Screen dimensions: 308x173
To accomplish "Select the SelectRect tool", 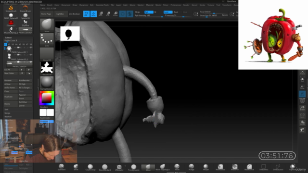I will click(x=264, y=167).
